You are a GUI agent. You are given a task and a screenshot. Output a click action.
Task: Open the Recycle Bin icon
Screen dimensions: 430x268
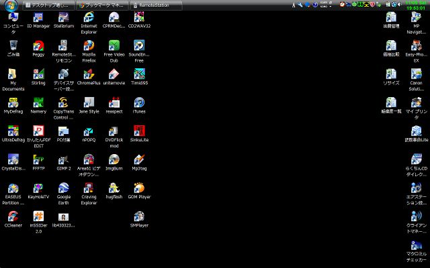[x=13, y=49]
